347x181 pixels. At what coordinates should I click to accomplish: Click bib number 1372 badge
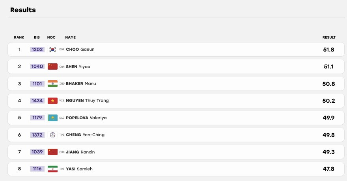37,135
